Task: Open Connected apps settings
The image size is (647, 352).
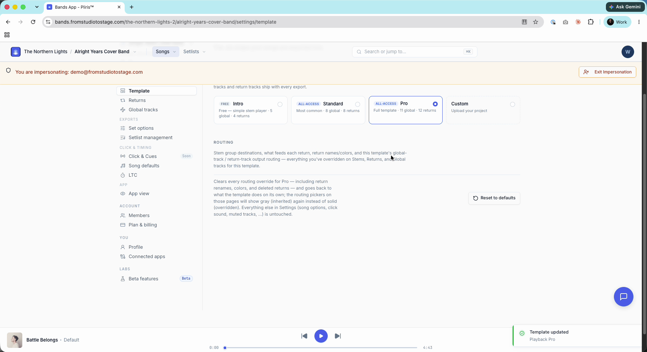Action: coord(156,256)
